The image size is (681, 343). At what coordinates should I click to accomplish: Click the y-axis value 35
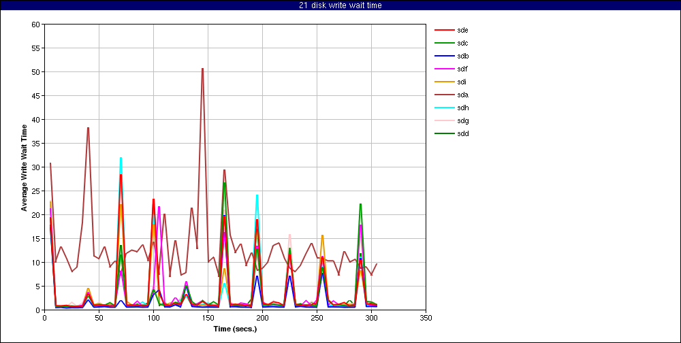tap(37, 144)
